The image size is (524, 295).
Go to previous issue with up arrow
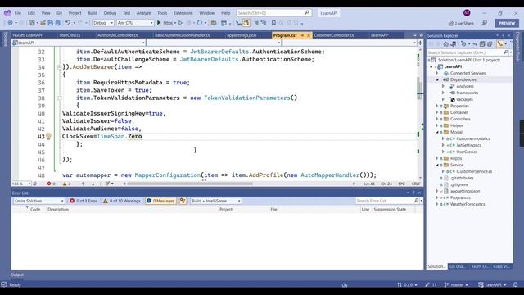[x=84, y=184]
